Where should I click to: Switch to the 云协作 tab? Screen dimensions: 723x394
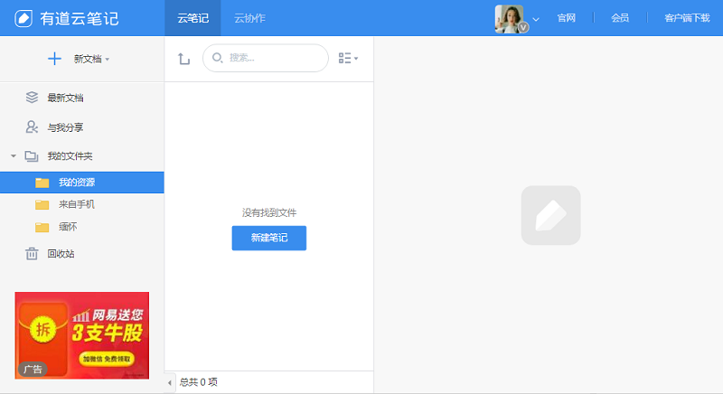point(249,18)
